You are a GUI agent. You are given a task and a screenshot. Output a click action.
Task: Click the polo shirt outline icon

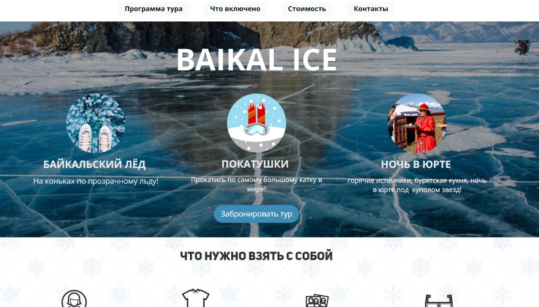click(196, 298)
